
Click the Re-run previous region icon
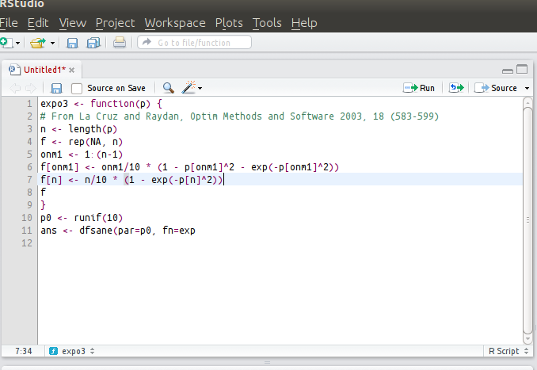455,88
